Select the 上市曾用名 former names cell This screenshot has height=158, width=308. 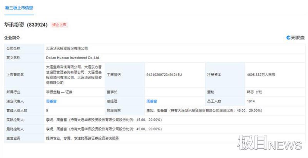pos(74,75)
